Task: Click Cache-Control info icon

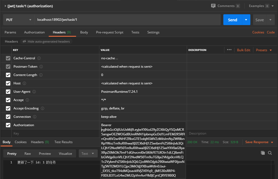Action: point(39,58)
